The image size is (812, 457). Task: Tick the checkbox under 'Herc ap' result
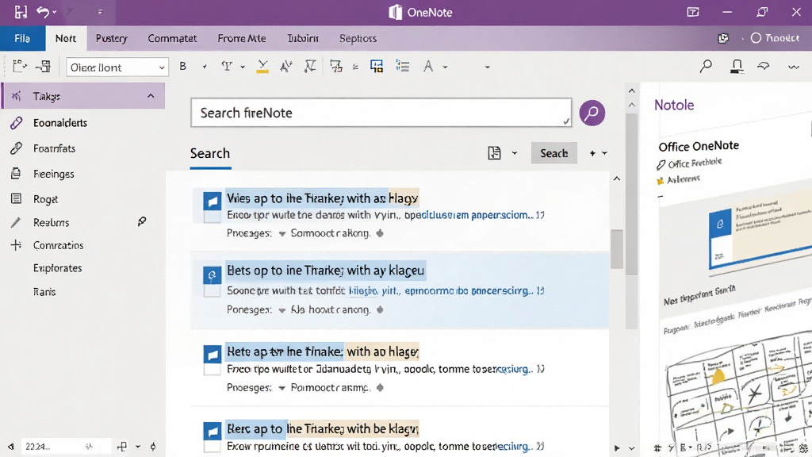213,447
